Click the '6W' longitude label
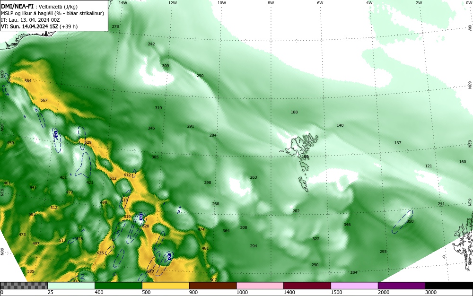This screenshot has height=296, width=473. (320, 3)
